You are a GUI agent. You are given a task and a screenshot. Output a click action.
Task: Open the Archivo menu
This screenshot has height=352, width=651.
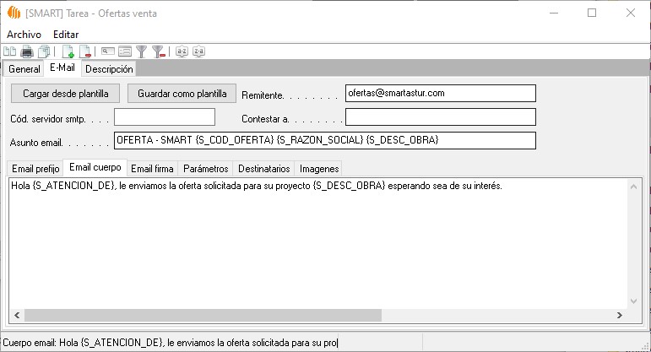(x=24, y=34)
